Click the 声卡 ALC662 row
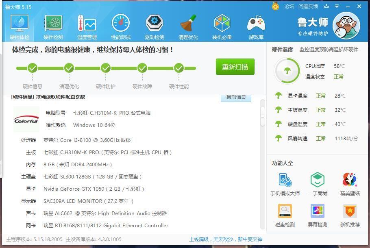This screenshot has height=248, width=370. (x=96, y=213)
